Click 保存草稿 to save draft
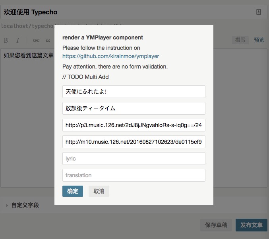Image resolution: width=269 pixels, height=239 pixels. click(216, 225)
